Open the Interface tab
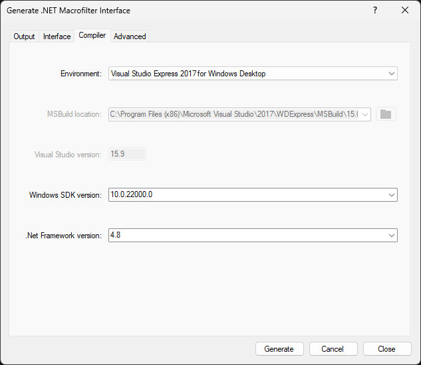This screenshot has height=365, width=421. 57,36
